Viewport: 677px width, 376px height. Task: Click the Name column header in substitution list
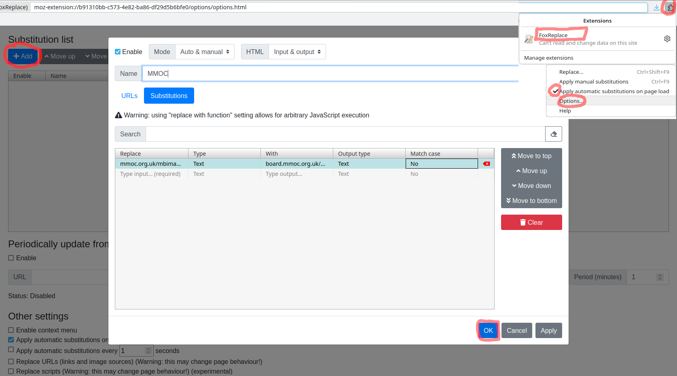(x=77, y=76)
